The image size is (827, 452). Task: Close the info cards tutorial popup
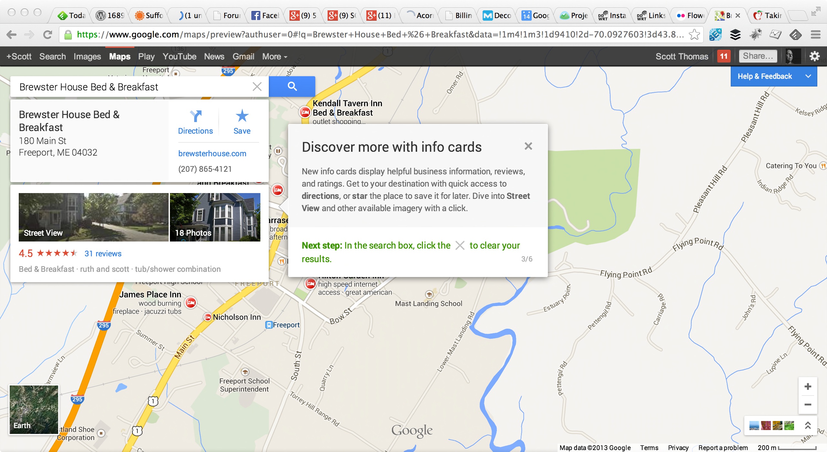529,146
